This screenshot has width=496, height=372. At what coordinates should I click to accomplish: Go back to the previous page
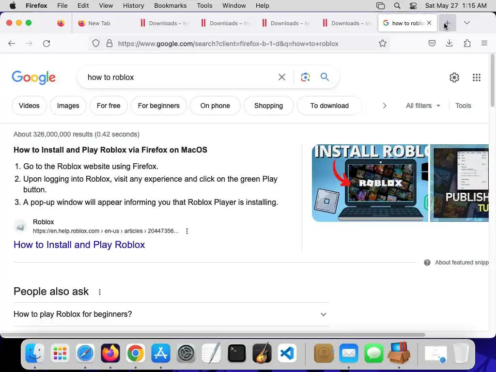click(x=12, y=44)
